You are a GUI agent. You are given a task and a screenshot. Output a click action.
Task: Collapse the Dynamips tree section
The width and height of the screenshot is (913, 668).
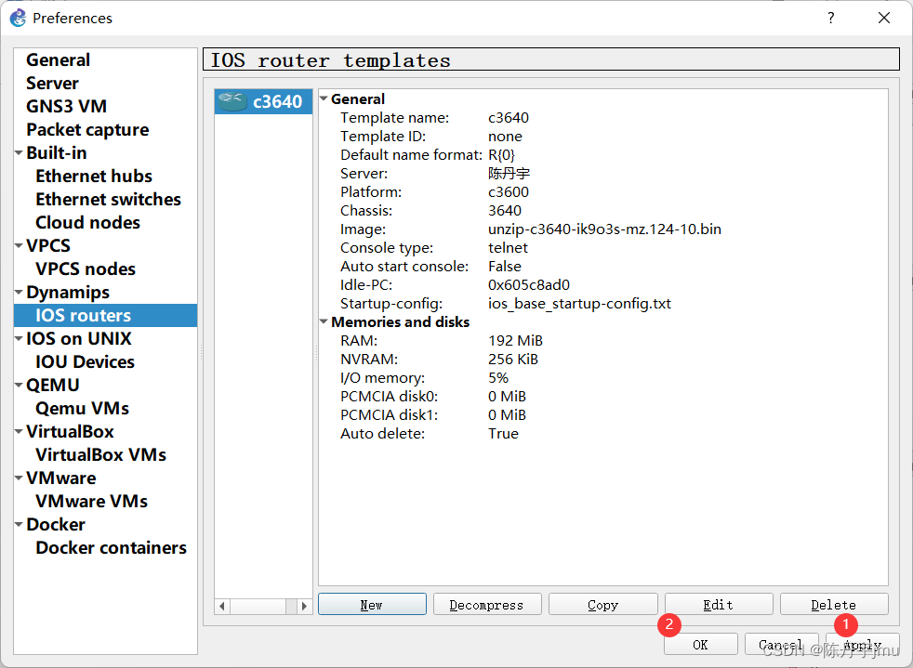(20, 293)
